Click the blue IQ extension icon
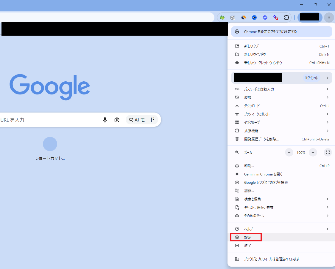The height and width of the screenshot is (269, 335). point(254,18)
